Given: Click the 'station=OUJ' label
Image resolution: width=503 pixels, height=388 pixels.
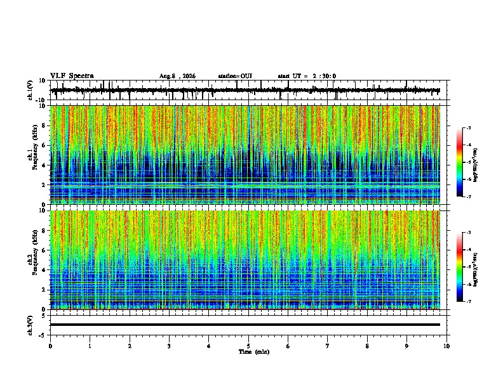Looking at the screenshot, I should point(235,76).
